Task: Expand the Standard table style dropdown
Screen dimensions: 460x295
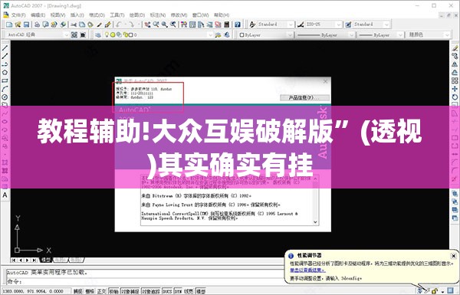Action: click(x=386, y=25)
